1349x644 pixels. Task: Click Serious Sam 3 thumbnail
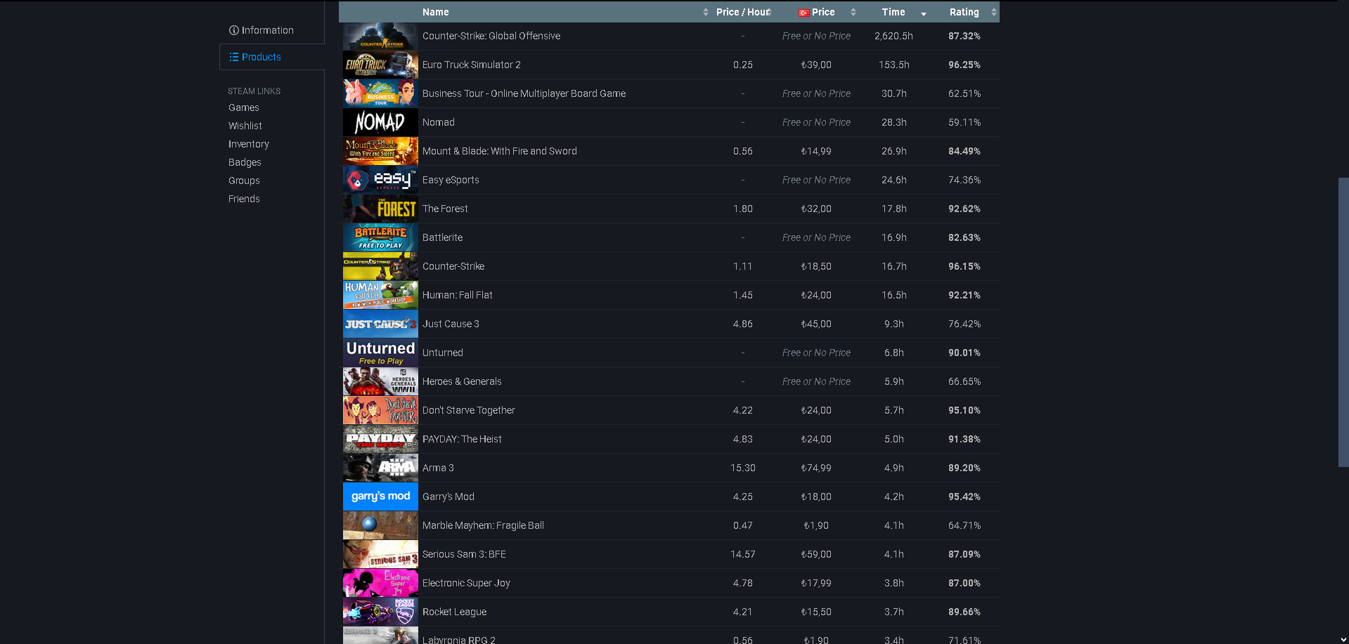pos(380,554)
